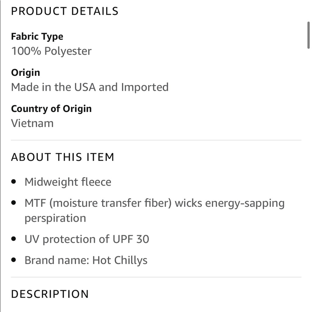Select the Origin label

click(26, 73)
